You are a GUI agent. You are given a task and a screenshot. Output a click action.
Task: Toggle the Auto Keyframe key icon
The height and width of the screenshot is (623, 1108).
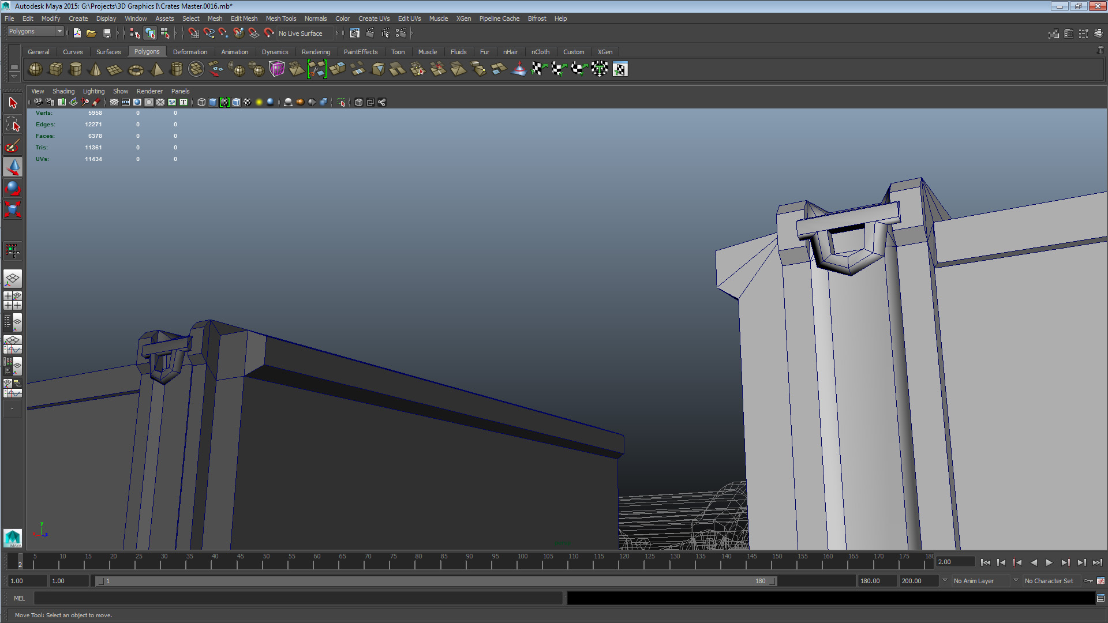(x=1088, y=581)
